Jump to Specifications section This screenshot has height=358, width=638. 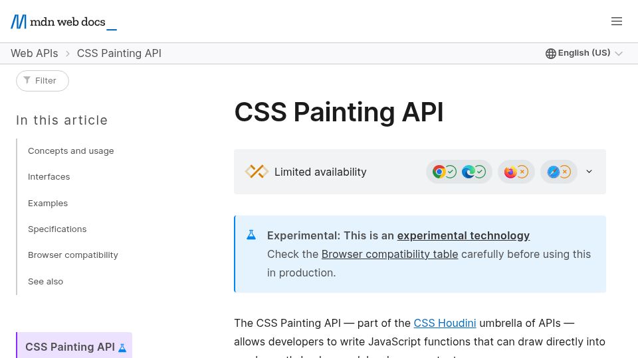click(x=57, y=229)
